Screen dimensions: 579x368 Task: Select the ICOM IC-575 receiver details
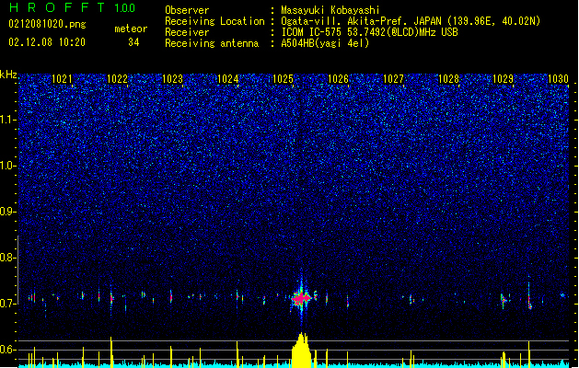pos(369,32)
